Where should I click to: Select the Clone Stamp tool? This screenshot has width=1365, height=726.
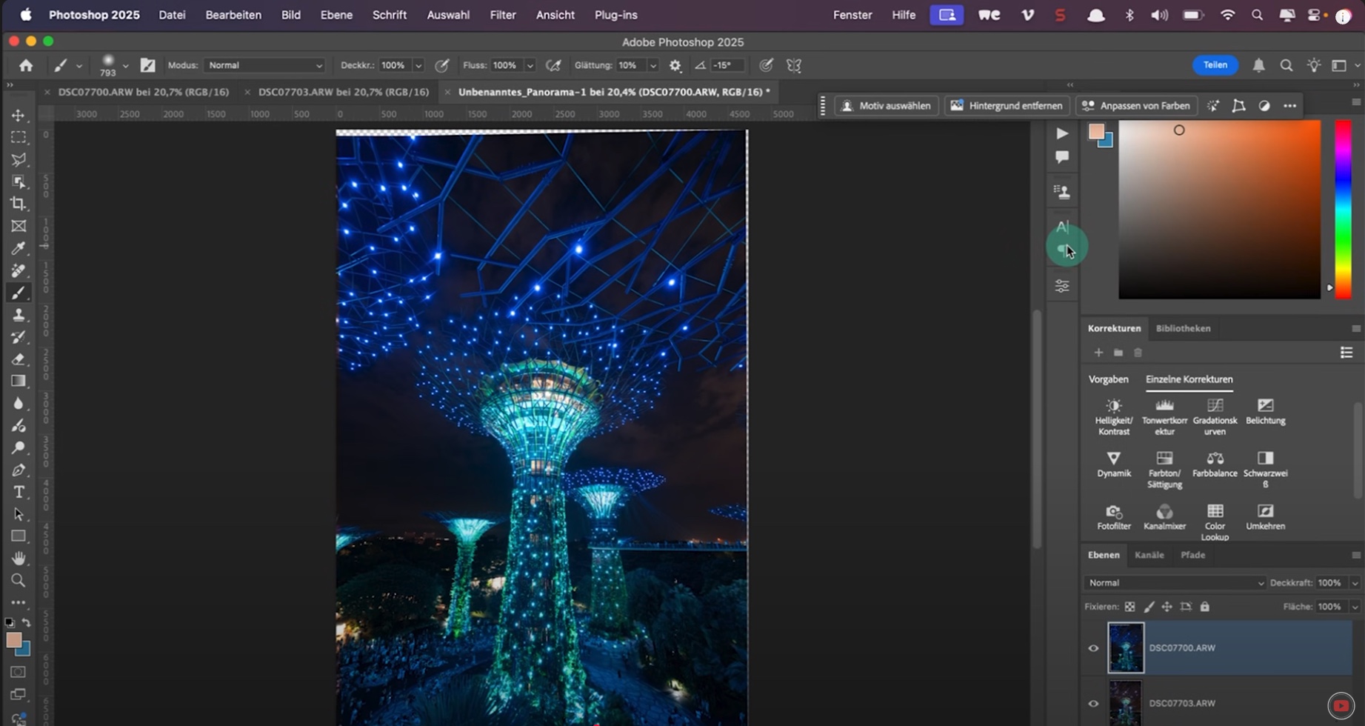click(x=19, y=315)
